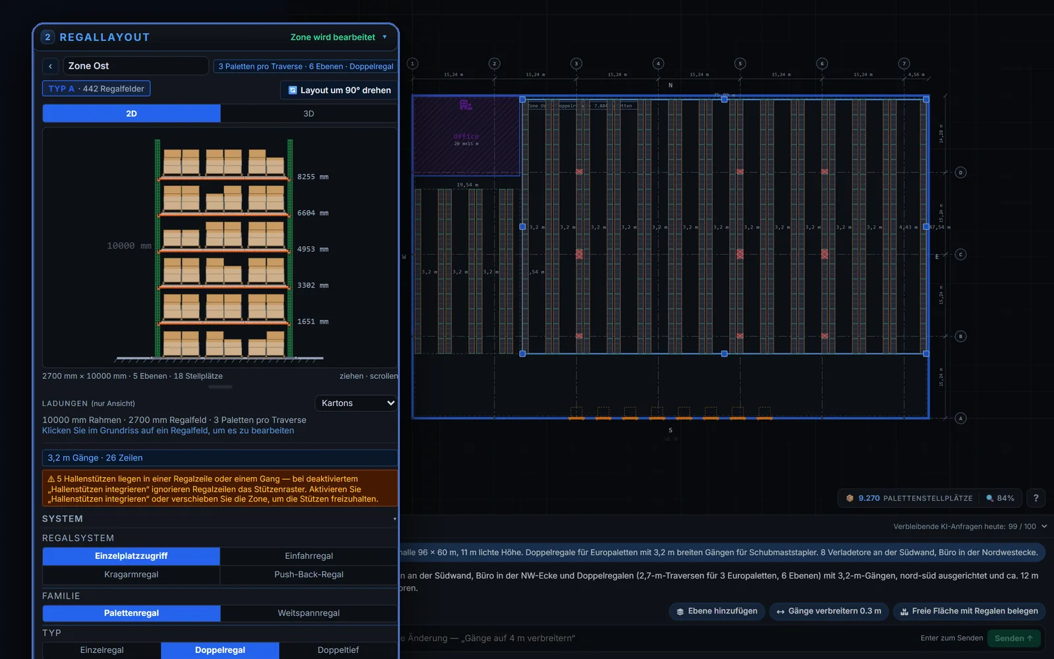Screen dimensions: 1054x659
Task: Click Gänge verbreitern 0.3 m suggestion
Action: point(829,612)
